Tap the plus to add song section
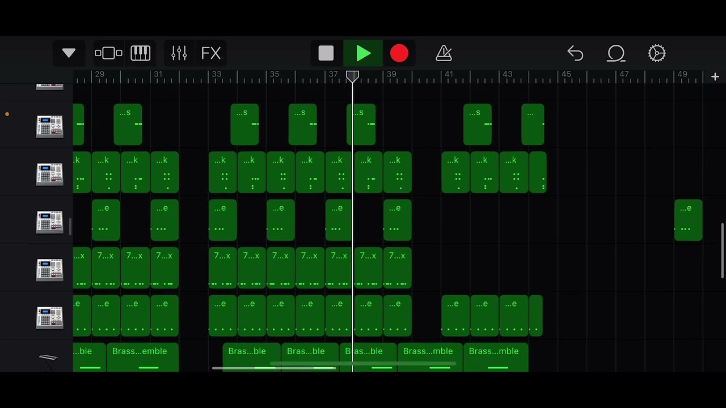 (715, 76)
